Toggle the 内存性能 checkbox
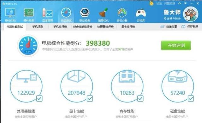This screenshot has width=202, height=123. 140,99
